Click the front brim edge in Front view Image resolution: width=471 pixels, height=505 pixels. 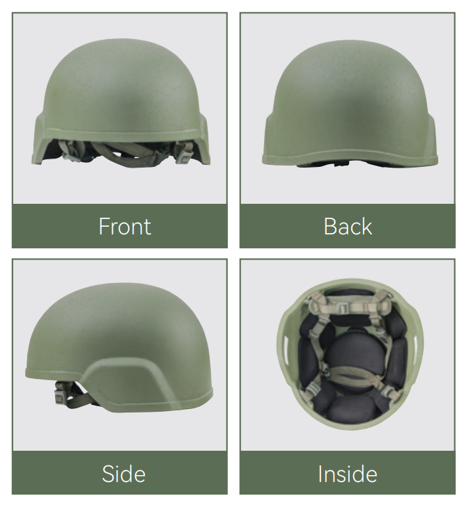pyautogui.click(x=121, y=132)
